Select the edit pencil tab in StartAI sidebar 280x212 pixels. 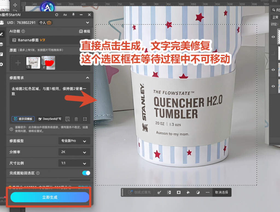click(2, 34)
